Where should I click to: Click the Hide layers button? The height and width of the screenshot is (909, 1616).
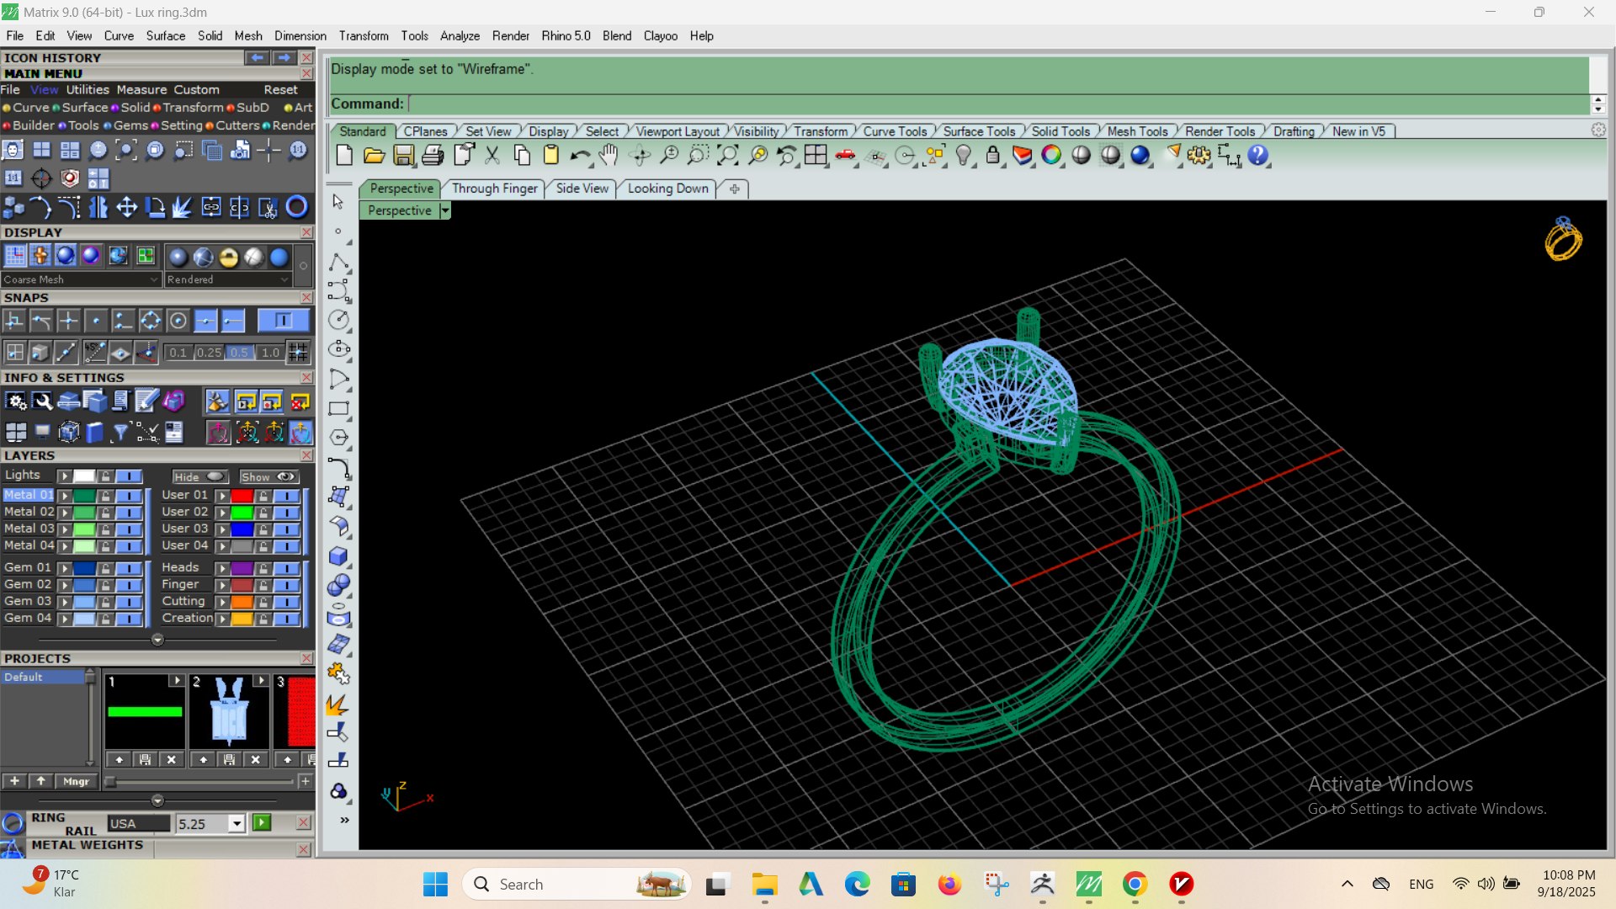tap(199, 476)
